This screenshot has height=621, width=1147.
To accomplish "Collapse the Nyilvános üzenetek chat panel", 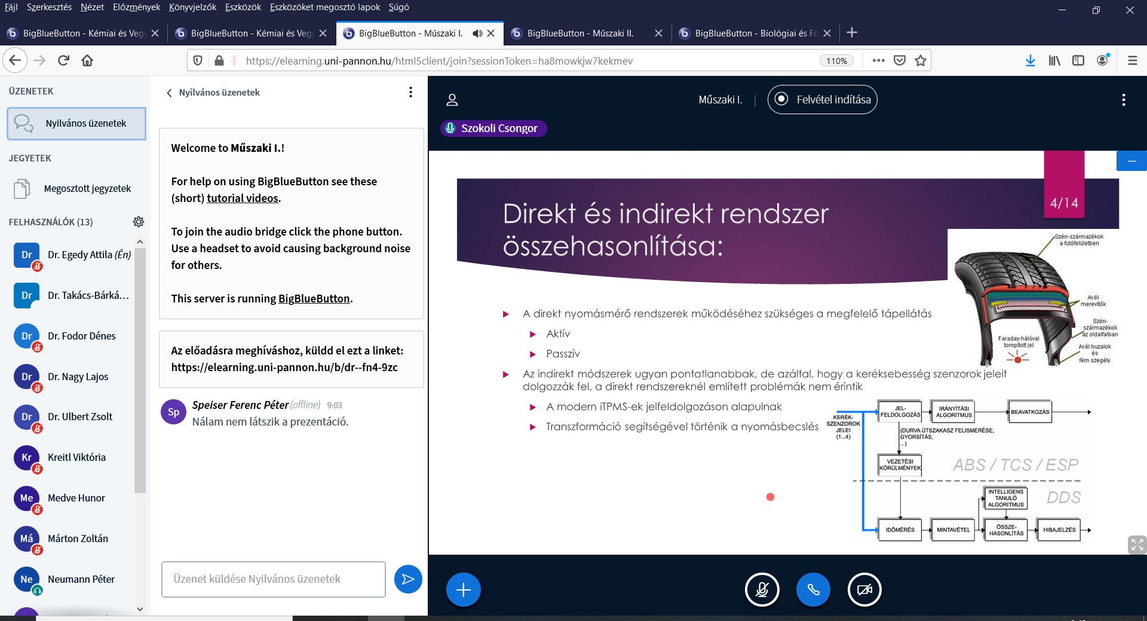I will (170, 93).
